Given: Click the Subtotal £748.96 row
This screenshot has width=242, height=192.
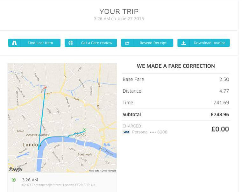Looking at the screenshot, I should click(176, 115).
